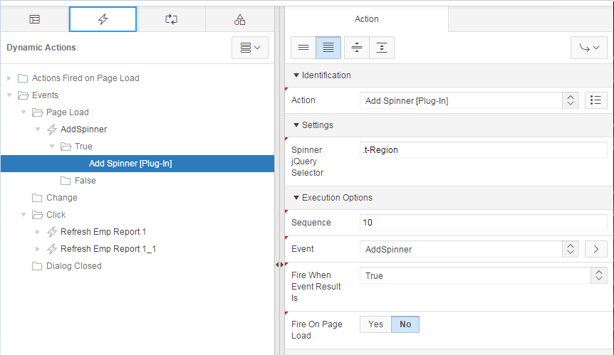Select the Action tab
The height and width of the screenshot is (355, 614).
click(367, 19)
